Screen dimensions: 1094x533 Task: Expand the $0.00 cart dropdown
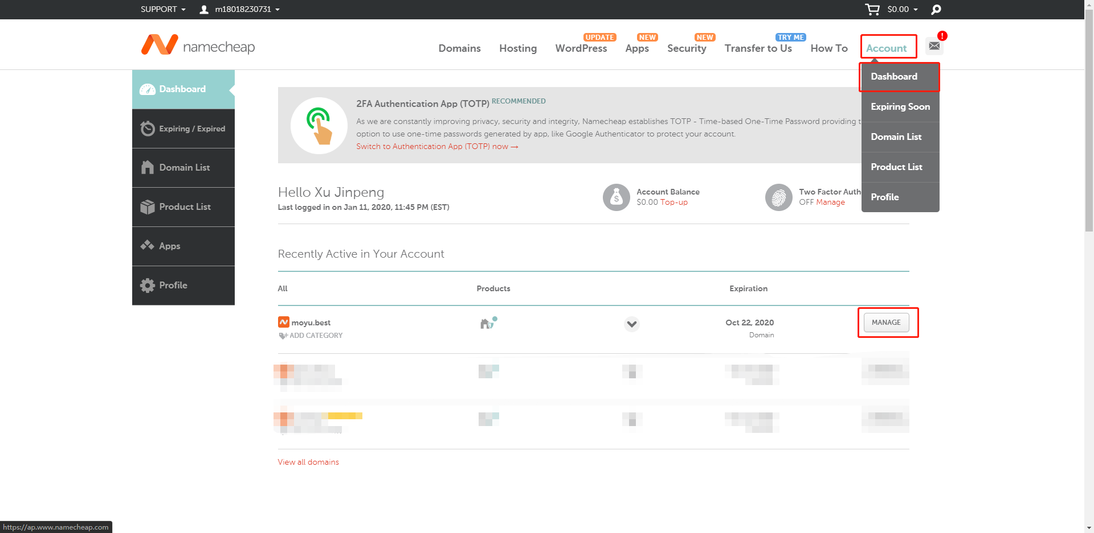coord(903,9)
